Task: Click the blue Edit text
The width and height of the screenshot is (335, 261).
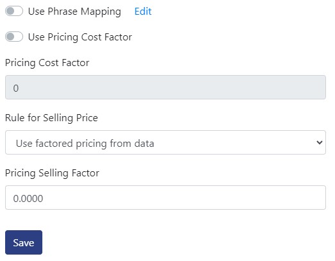Action: 143,12
